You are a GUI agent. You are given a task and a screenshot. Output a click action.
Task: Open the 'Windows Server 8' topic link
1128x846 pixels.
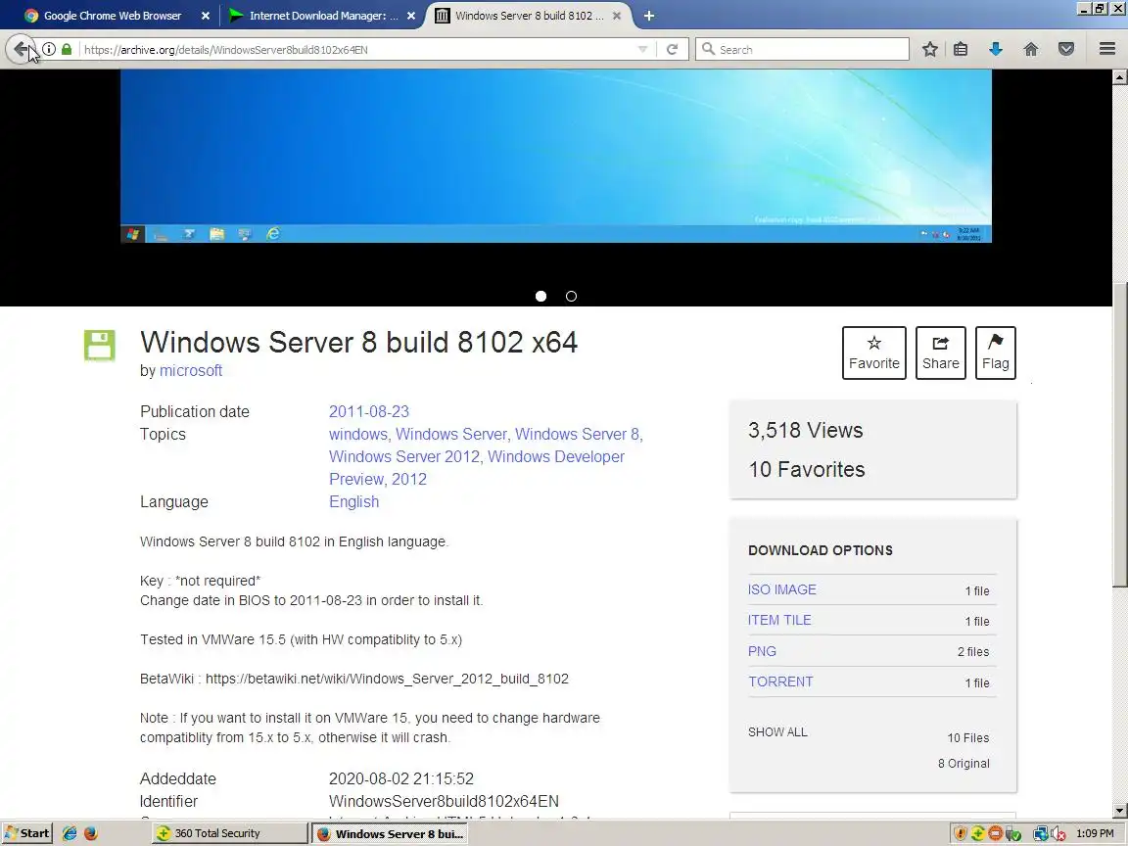click(577, 434)
